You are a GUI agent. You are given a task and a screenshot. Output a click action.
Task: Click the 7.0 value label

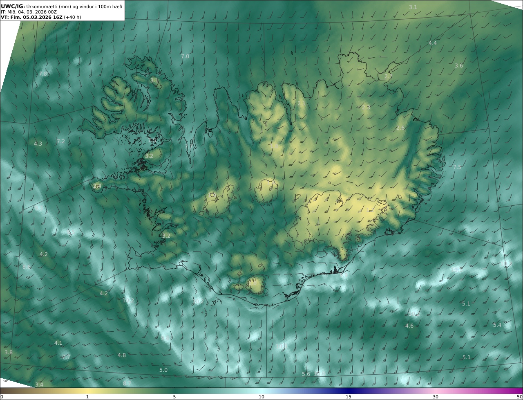coord(185,56)
